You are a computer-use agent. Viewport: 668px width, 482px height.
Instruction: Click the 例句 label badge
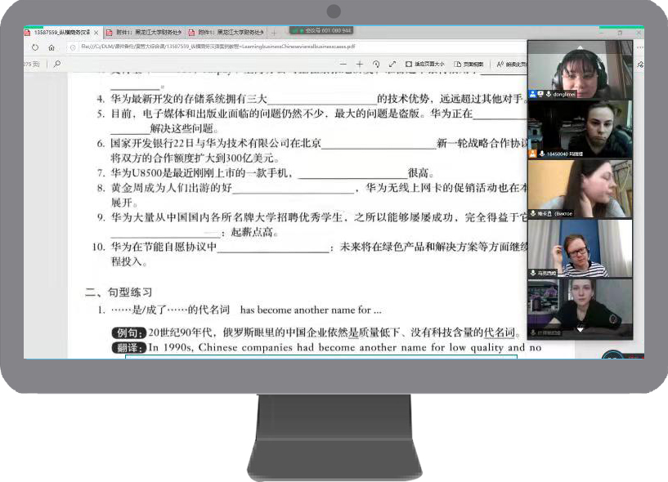128,332
